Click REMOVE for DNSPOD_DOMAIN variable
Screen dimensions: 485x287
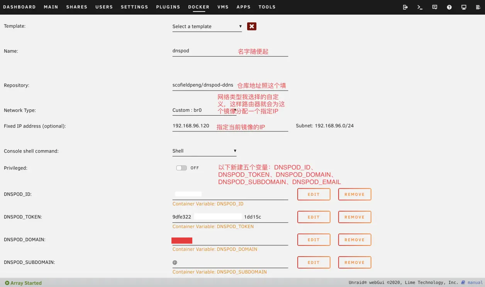click(354, 239)
